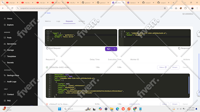Show hidden system tray icons
200x112 pixels.
[169, 109]
